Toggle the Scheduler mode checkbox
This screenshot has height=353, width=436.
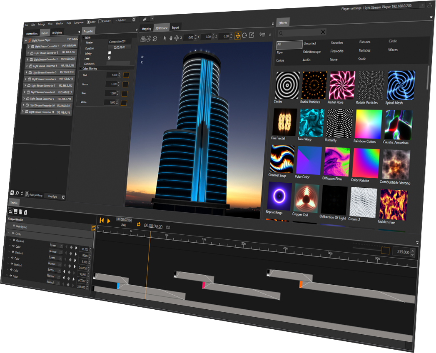click(x=100, y=21)
